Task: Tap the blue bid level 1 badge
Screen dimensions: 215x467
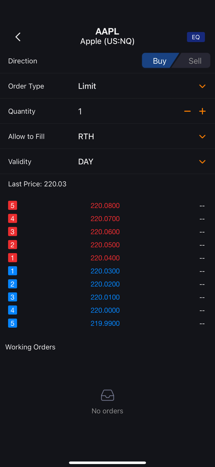Action: [13, 271]
